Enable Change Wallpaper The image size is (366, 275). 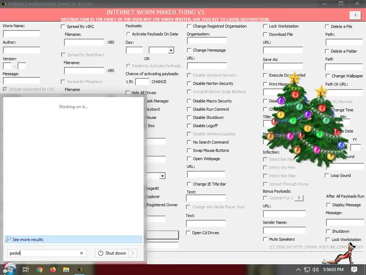point(328,76)
